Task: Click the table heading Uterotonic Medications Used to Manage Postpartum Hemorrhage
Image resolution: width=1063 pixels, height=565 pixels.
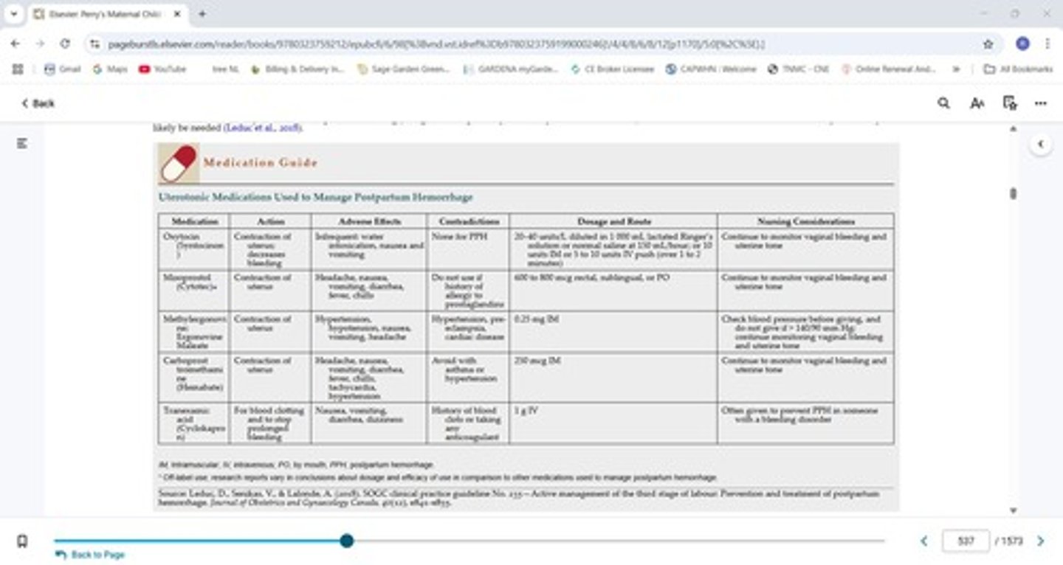Action: click(315, 198)
